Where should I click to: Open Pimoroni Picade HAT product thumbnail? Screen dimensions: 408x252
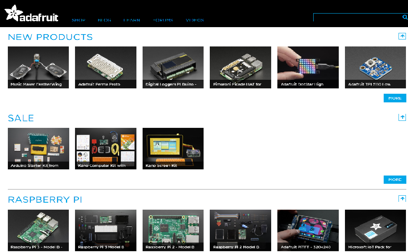point(240,67)
